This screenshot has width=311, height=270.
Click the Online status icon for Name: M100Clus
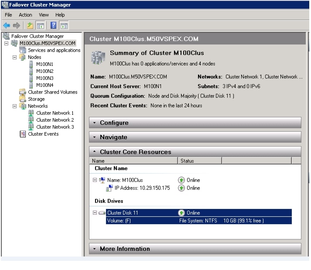coord(181,180)
